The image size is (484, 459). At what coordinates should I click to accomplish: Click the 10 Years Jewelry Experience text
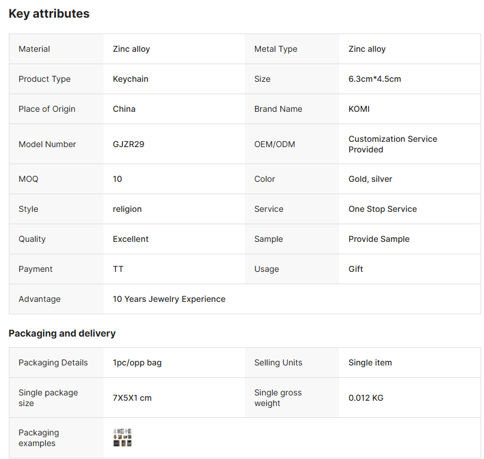[x=169, y=300]
